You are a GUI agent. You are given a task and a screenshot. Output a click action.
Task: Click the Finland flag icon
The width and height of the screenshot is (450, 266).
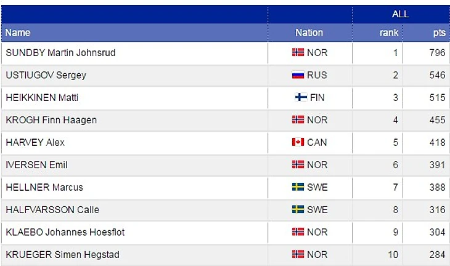point(301,97)
